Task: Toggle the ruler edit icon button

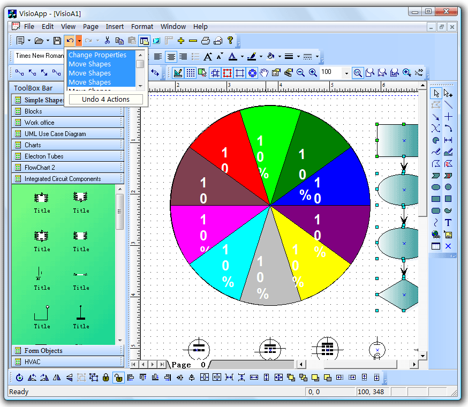Action: click(178, 72)
